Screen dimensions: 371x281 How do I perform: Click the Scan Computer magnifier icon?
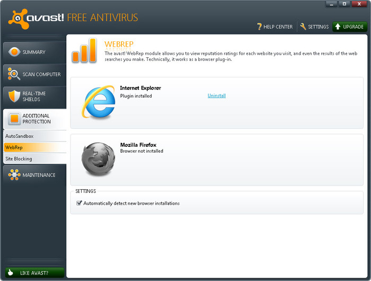14,74
